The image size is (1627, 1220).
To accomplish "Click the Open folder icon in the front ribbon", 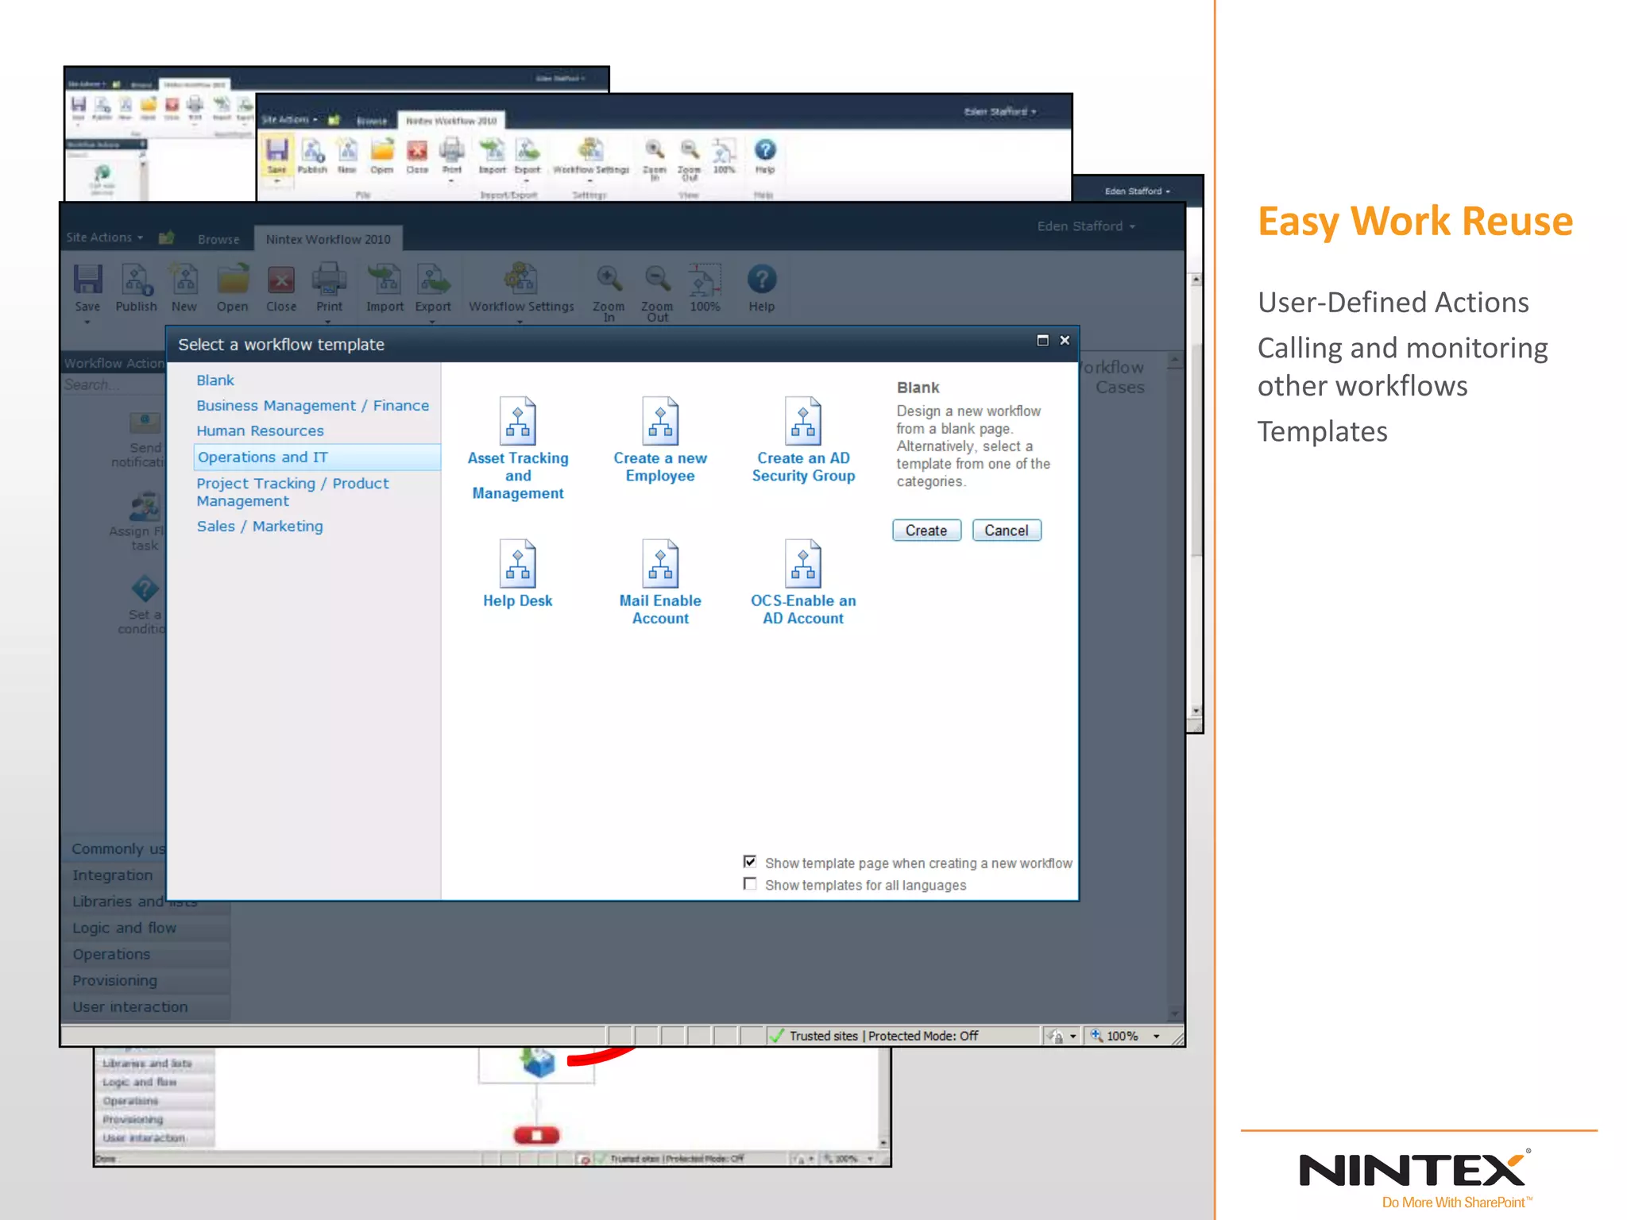I will (x=233, y=280).
